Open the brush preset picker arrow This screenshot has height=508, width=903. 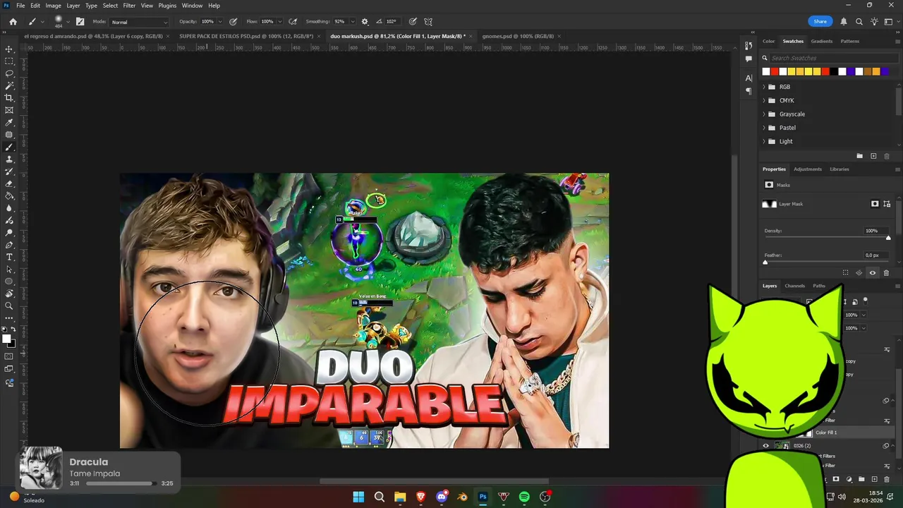[x=68, y=22]
